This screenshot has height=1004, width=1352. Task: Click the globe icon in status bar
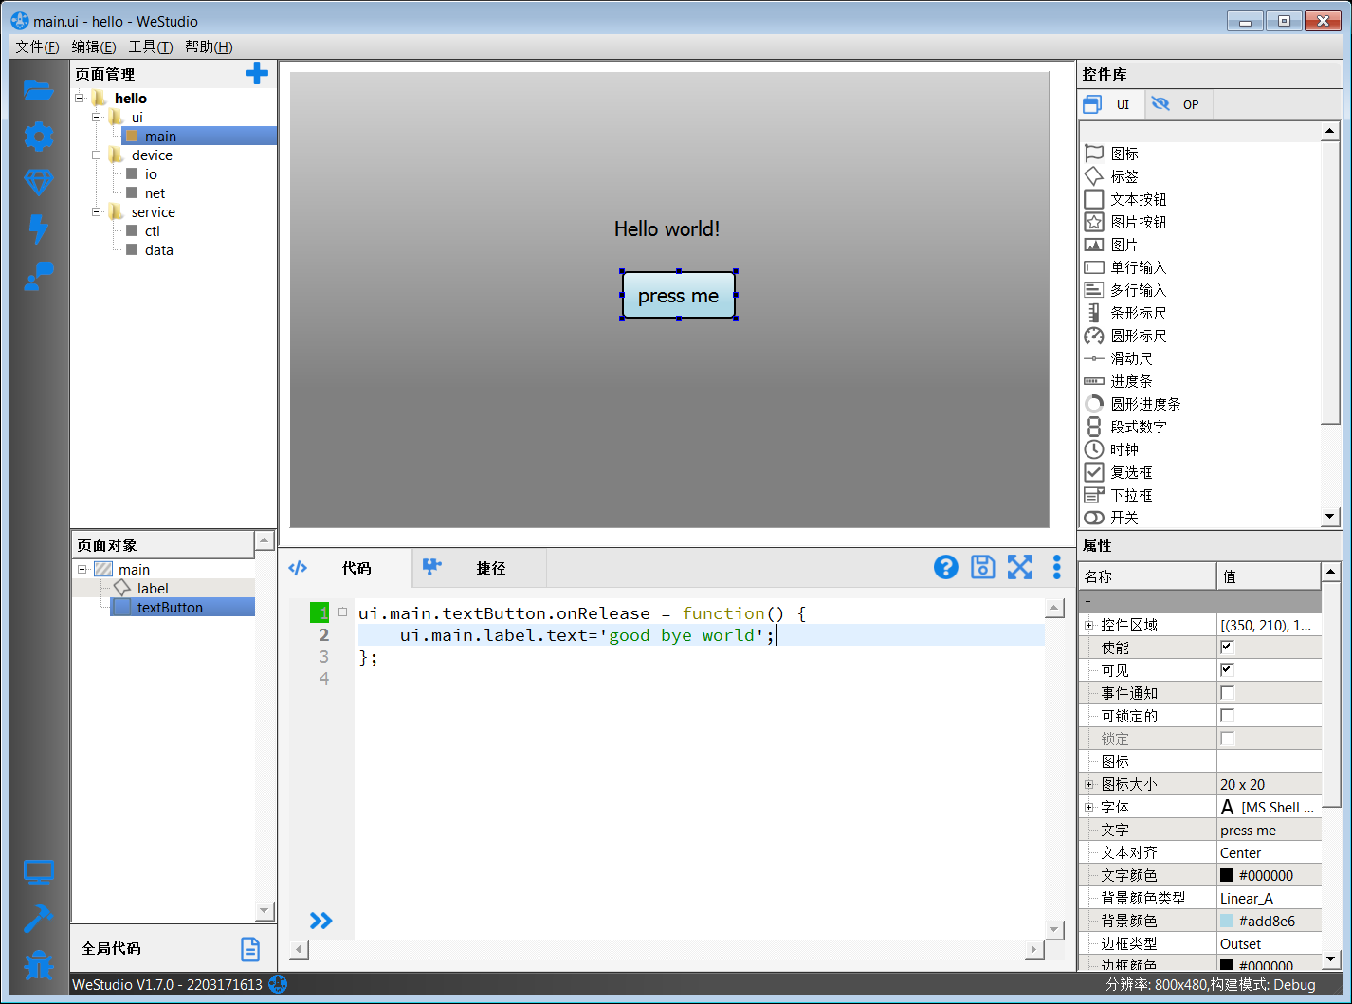tap(278, 984)
